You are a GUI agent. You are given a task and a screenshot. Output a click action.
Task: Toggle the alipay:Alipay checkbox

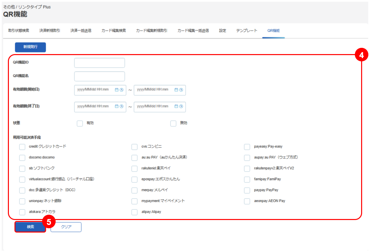click(135, 212)
